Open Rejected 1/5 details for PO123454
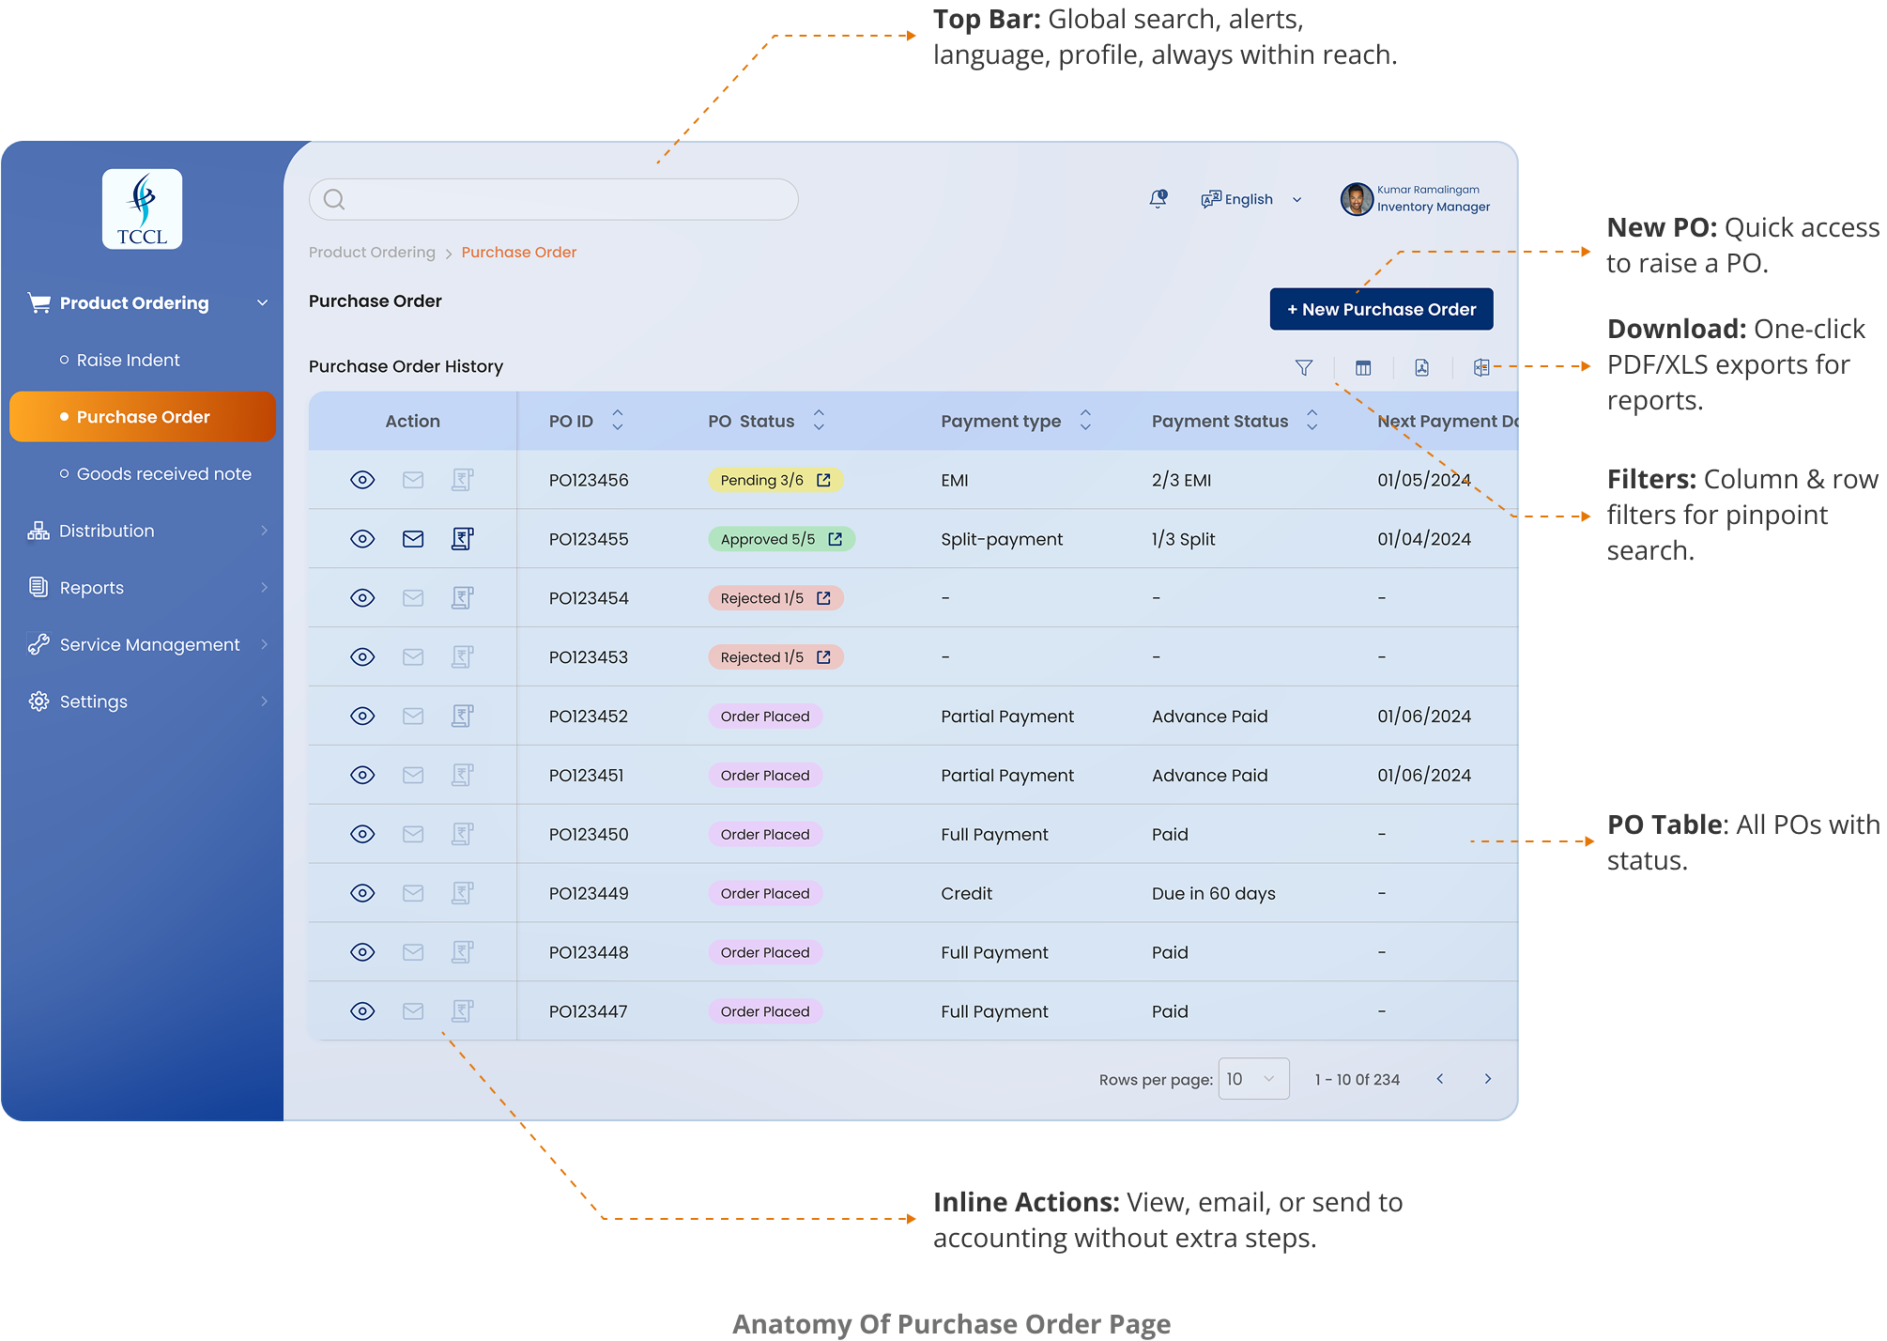 click(x=823, y=598)
